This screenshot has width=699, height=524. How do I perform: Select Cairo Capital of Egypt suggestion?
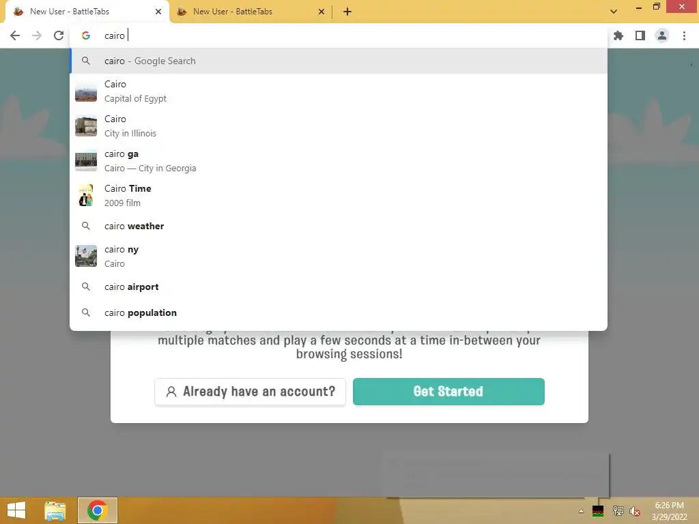coord(339,91)
